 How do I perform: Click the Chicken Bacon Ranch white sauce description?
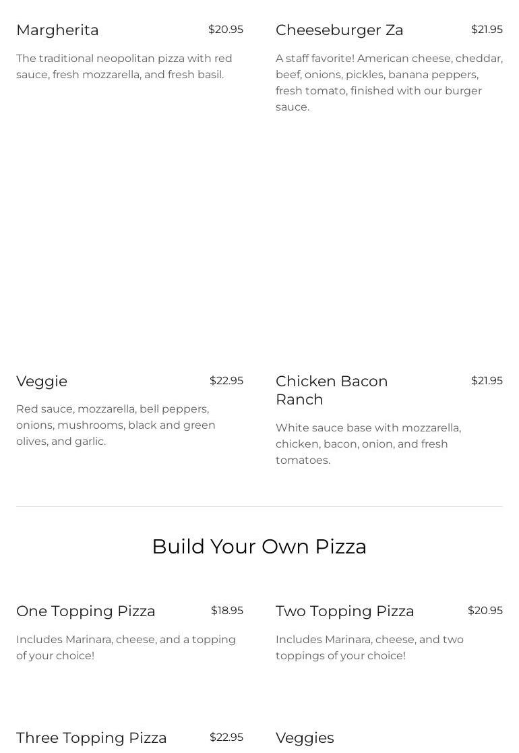point(368,444)
